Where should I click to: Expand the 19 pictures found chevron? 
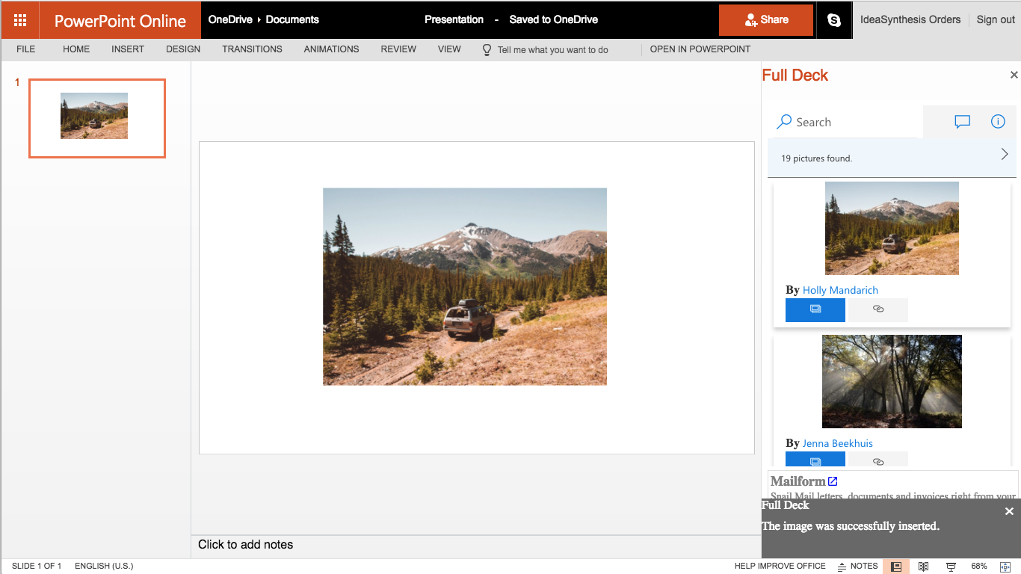[1004, 154]
